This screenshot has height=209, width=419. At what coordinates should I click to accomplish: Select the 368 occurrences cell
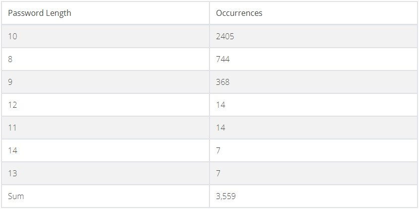click(x=313, y=82)
